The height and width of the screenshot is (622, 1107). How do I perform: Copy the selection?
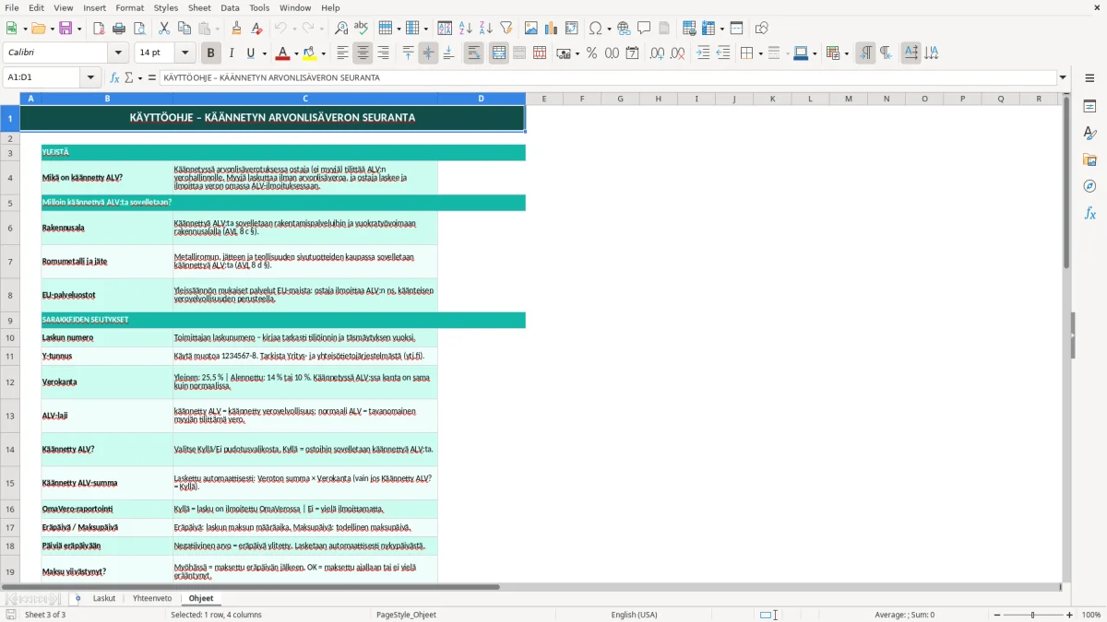coord(183,29)
